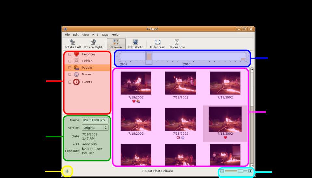Click the thumbnail zoom slider handle
The width and height of the screenshot is (312, 178).
coord(240,171)
